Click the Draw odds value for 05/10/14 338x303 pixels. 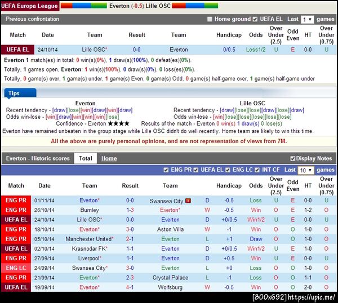click(x=256, y=239)
